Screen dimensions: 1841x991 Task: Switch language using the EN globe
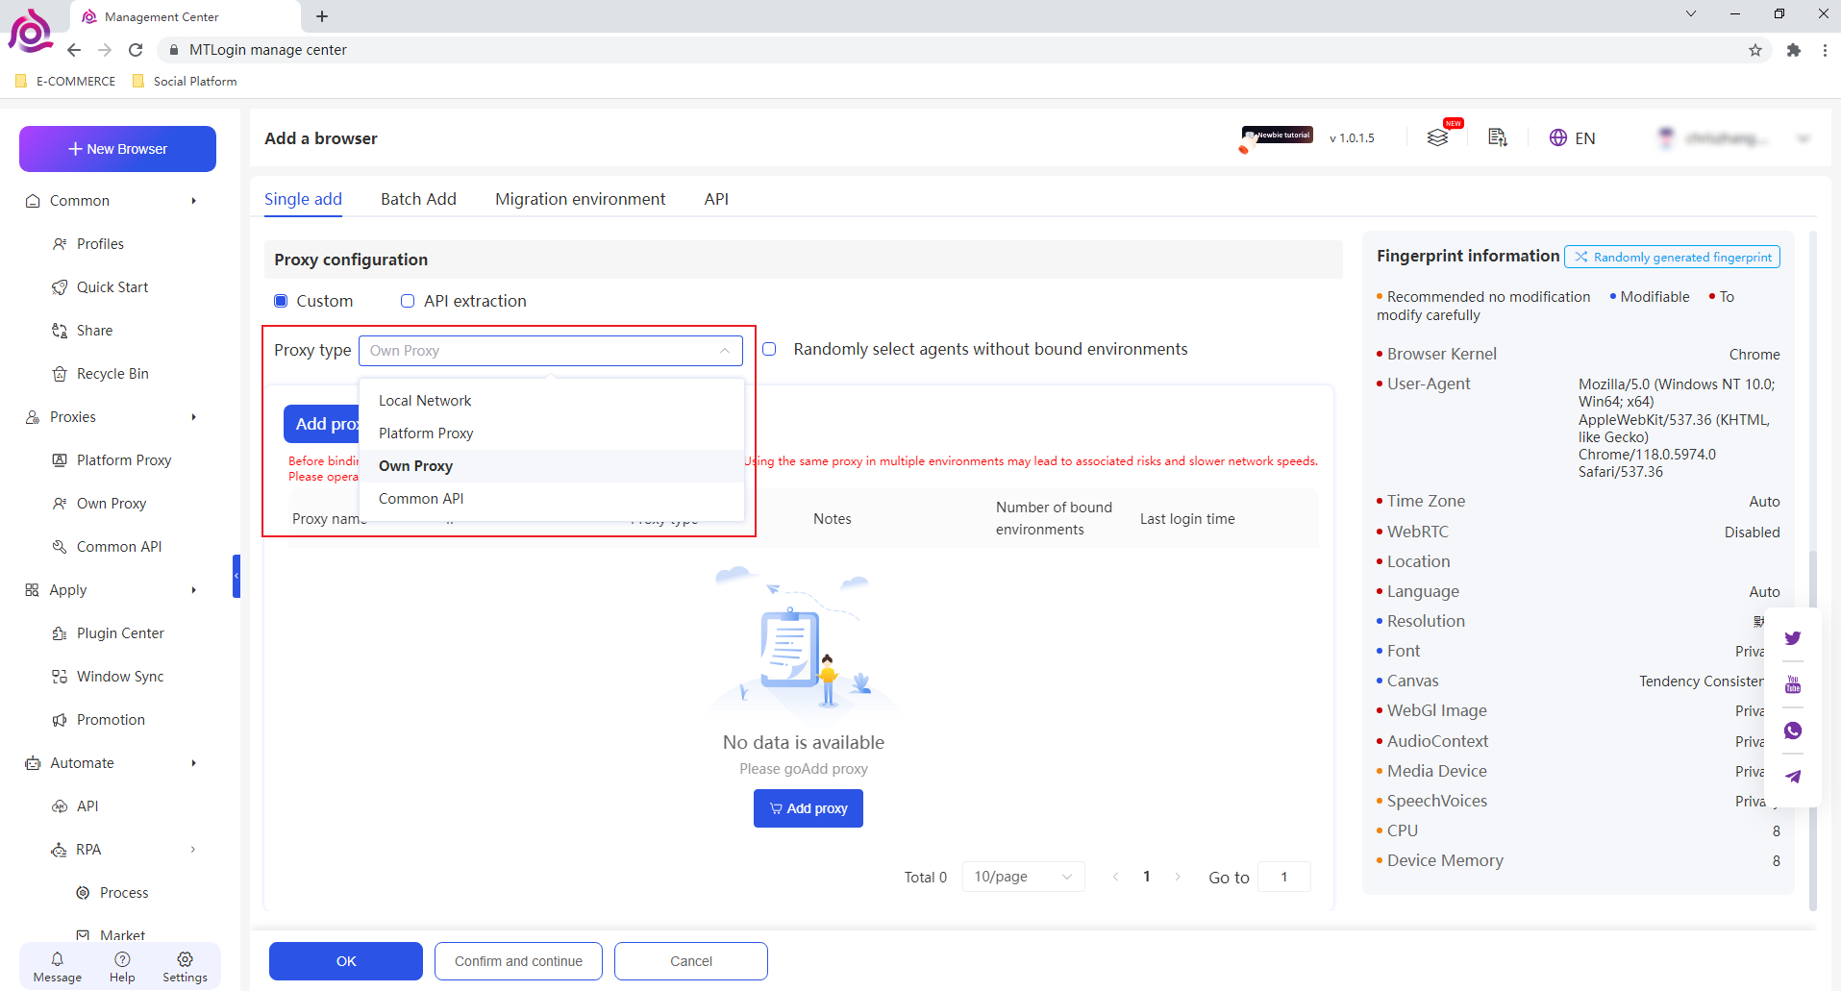[1573, 138]
